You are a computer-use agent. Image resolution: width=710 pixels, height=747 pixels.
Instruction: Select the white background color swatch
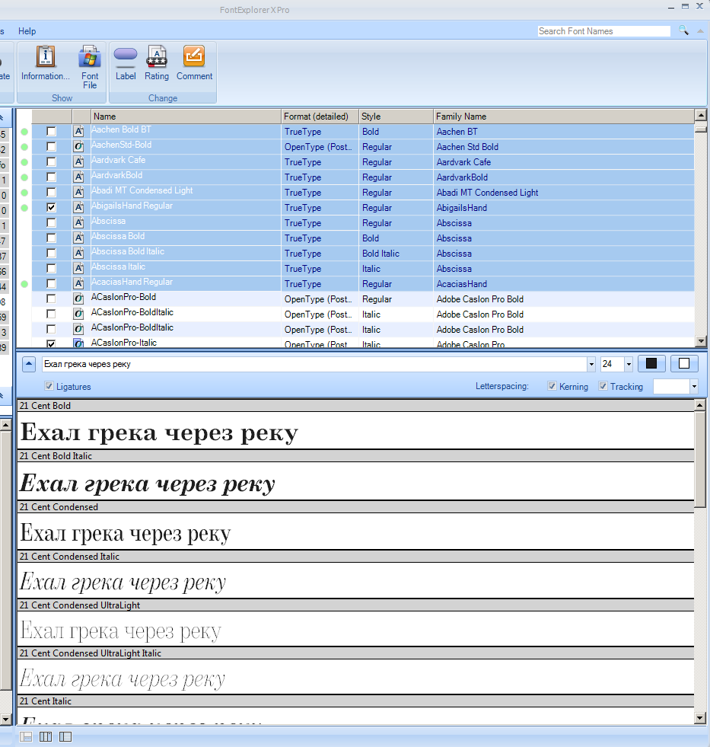point(684,364)
